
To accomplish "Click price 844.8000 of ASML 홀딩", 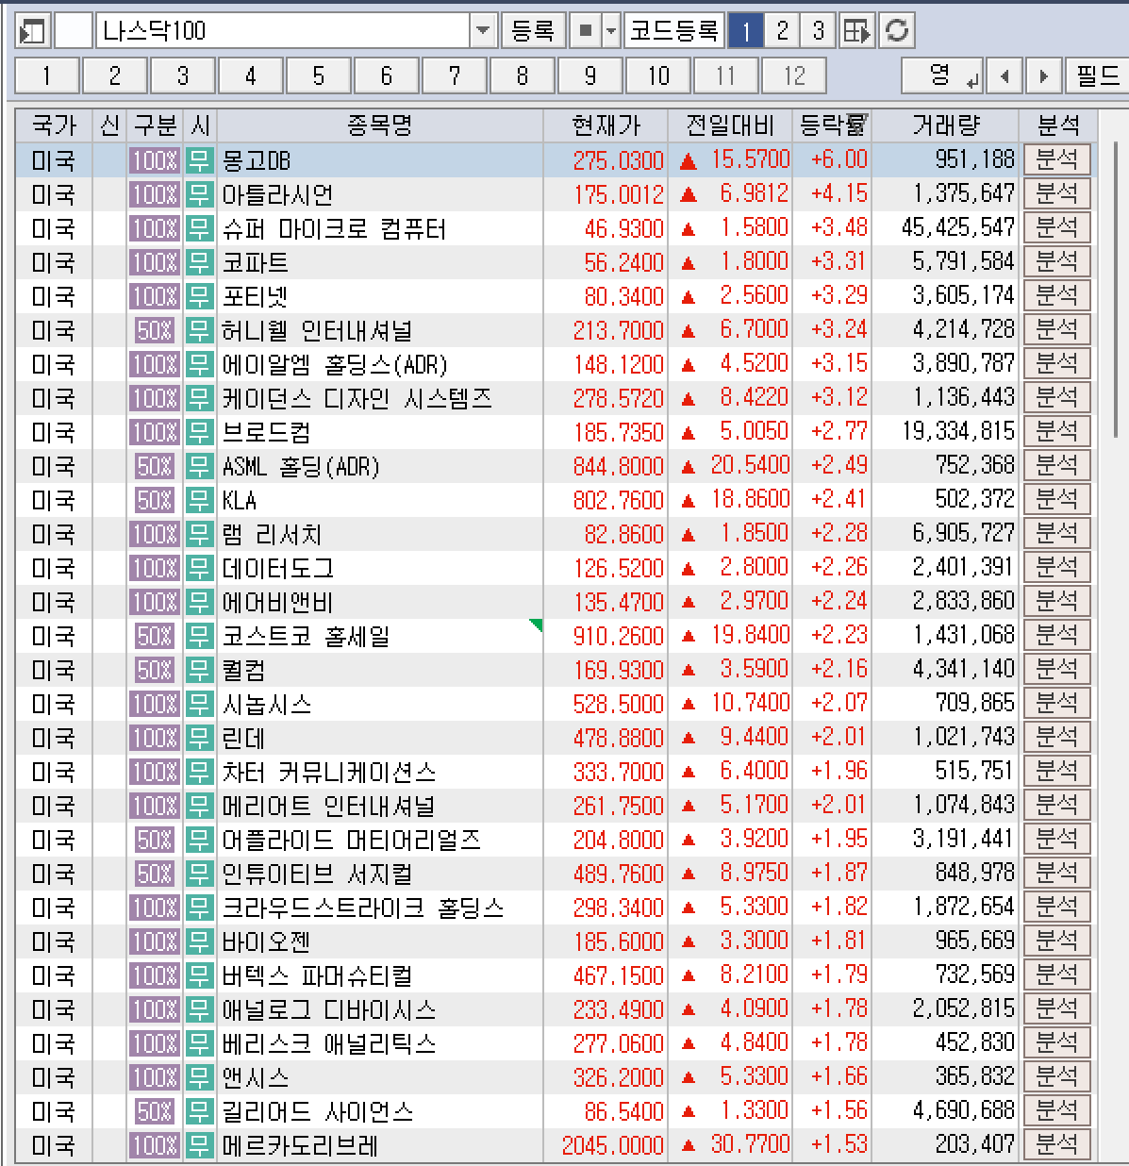I will [619, 466].
